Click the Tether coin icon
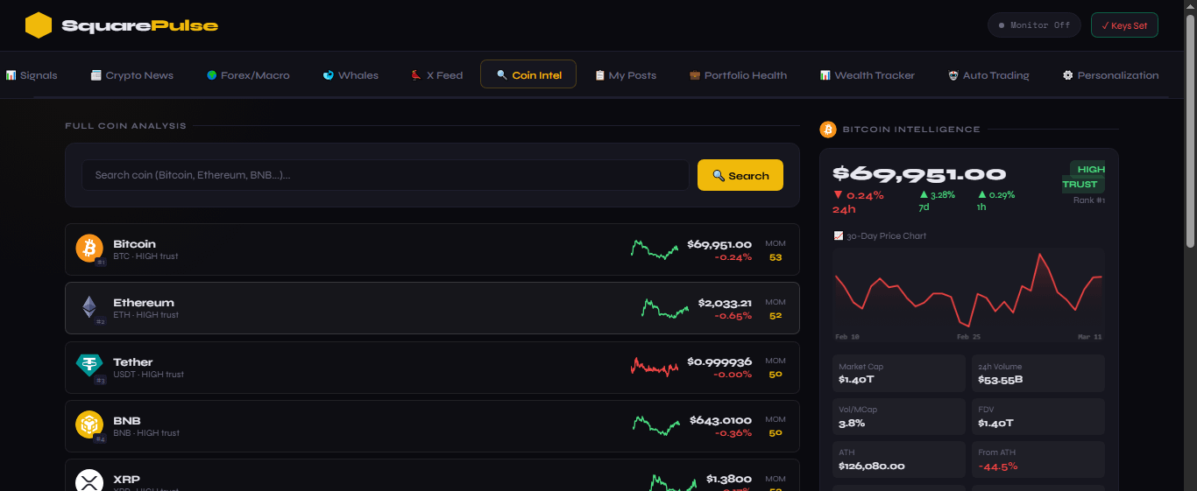Screen dimensions: 1197x491 (x=89, y=365)
